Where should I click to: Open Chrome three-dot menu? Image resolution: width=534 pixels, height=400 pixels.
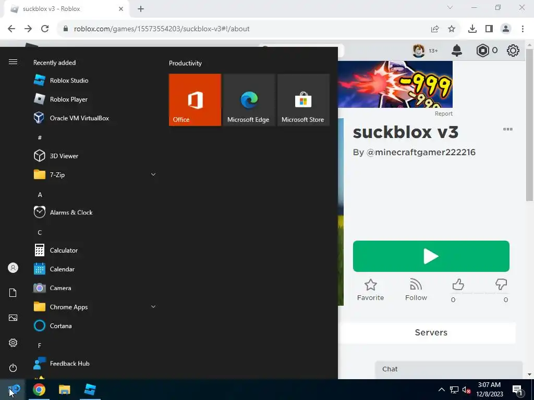(x=523, y=29)
